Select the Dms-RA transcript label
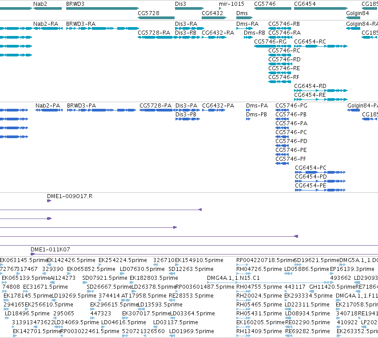378x338 pixels. (x=247, y=24)
